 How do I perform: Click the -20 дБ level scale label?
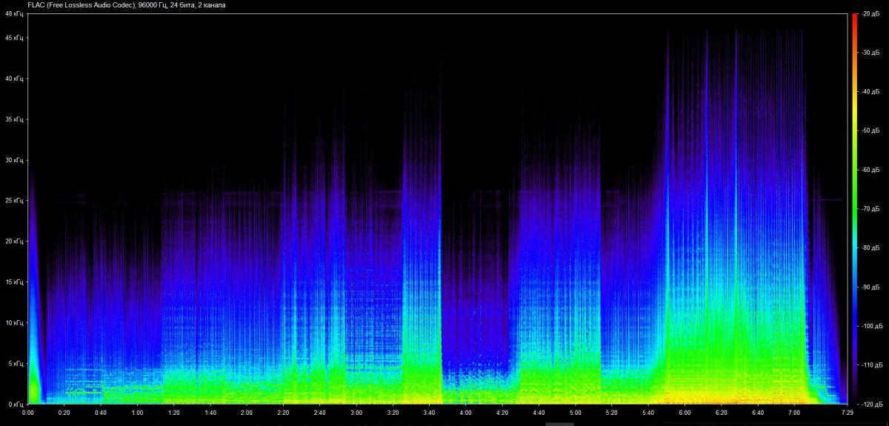tap(871, 14)
